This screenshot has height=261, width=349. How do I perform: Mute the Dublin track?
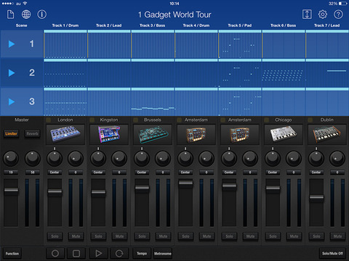point(337,236)
